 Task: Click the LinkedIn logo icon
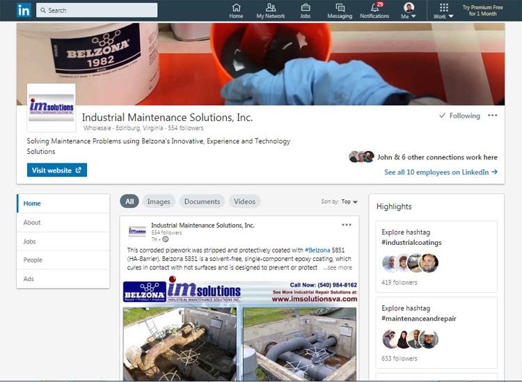coord(24,10)
